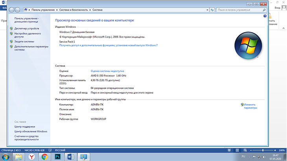Open Windows Explorer from the taskbar
287x161 pixels.
pyautogui.click(x=18, y=156)
